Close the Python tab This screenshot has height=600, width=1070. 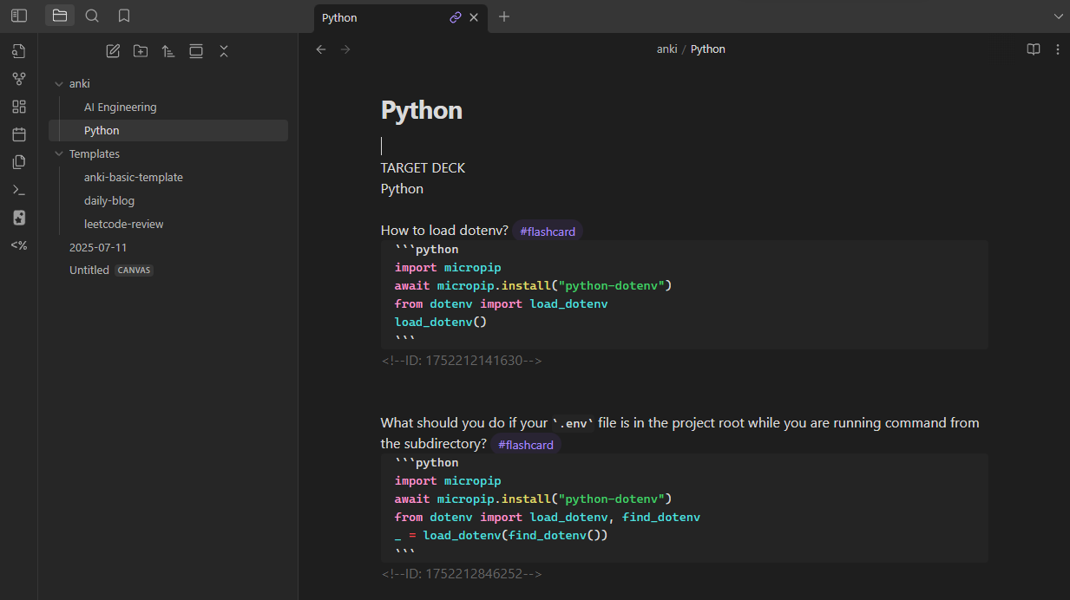474,17
